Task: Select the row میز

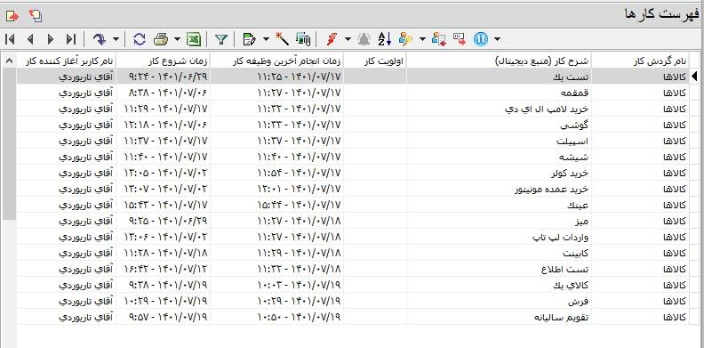Action: coord(353,222)
